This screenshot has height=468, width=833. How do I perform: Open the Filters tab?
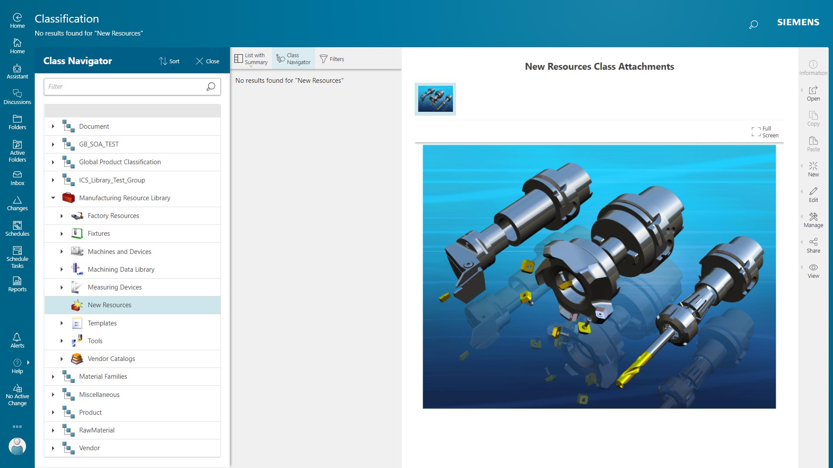[x=332, y=58]
